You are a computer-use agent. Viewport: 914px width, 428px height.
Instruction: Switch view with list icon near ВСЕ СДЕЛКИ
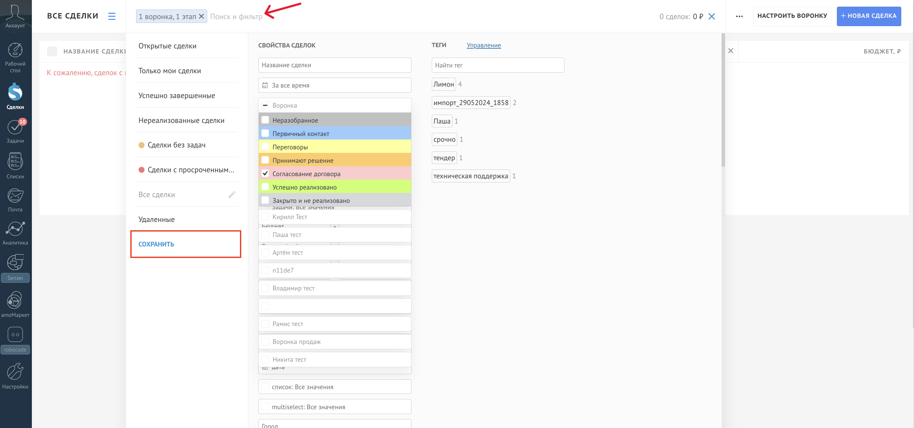coord(112,16)
